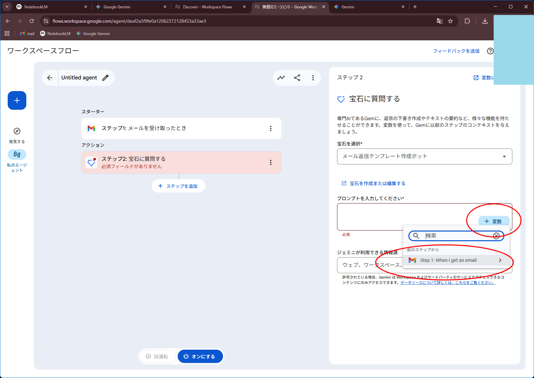Click the share agent icon
This screenshot has width=534, height=378.
(297, 78)
